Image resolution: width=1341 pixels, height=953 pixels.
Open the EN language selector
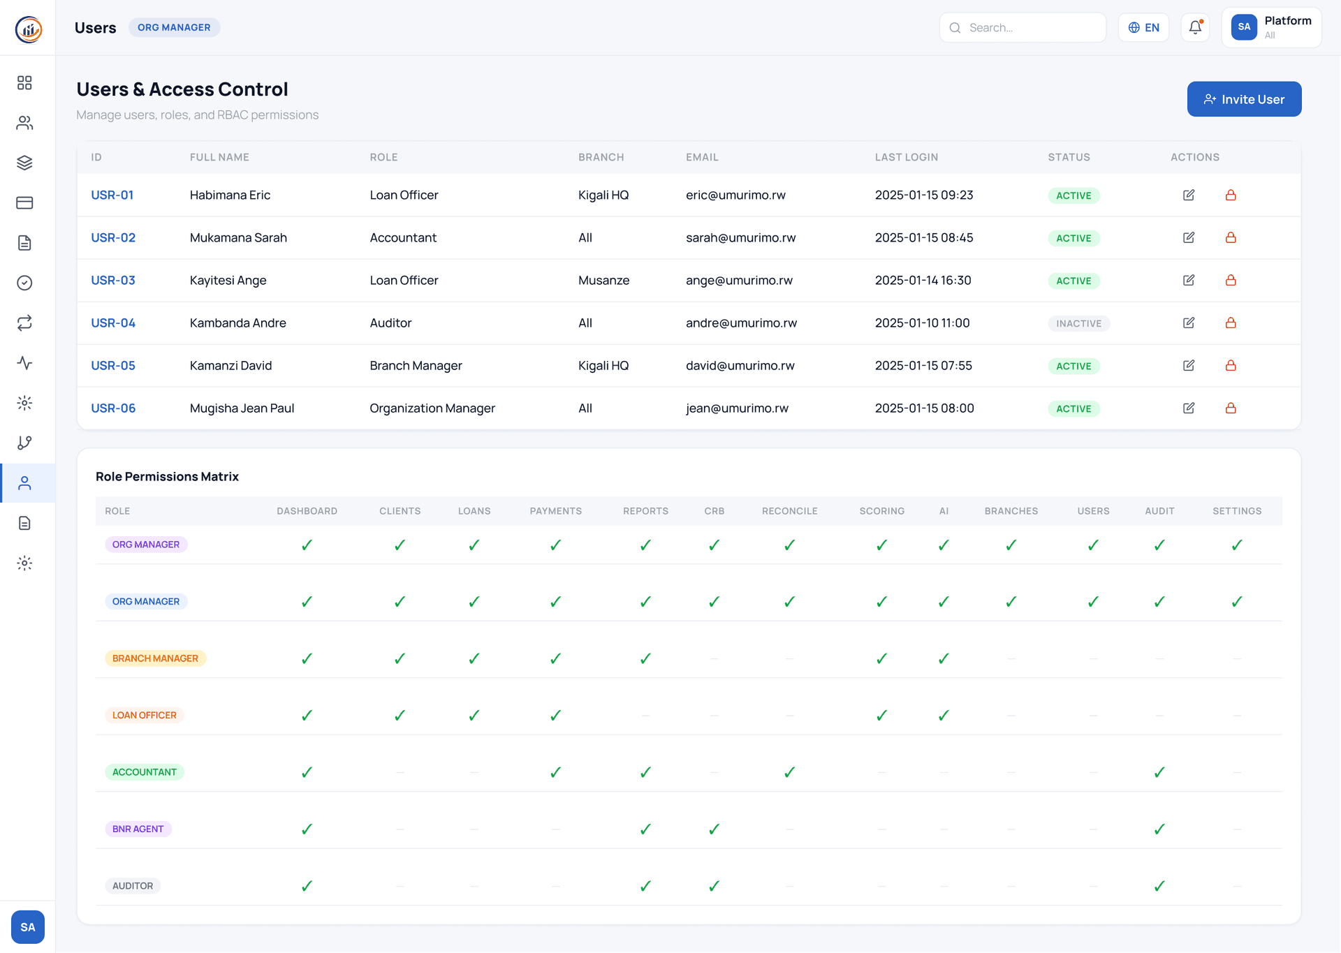(x=1143, y=27)
